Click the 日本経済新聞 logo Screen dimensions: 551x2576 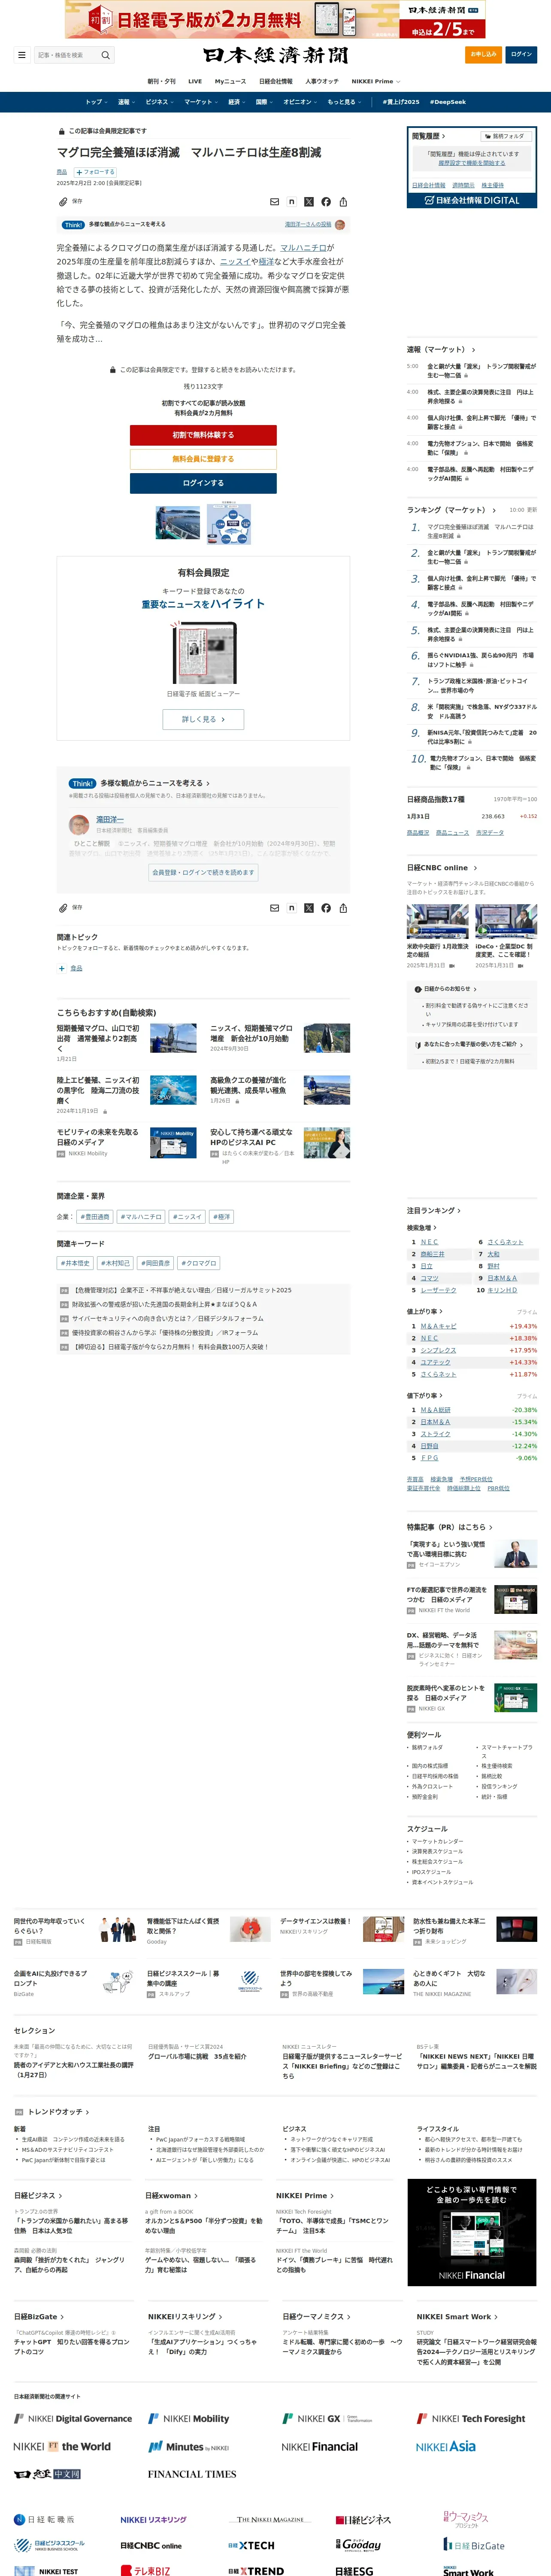pyautogui.click(x=275, y=55)
